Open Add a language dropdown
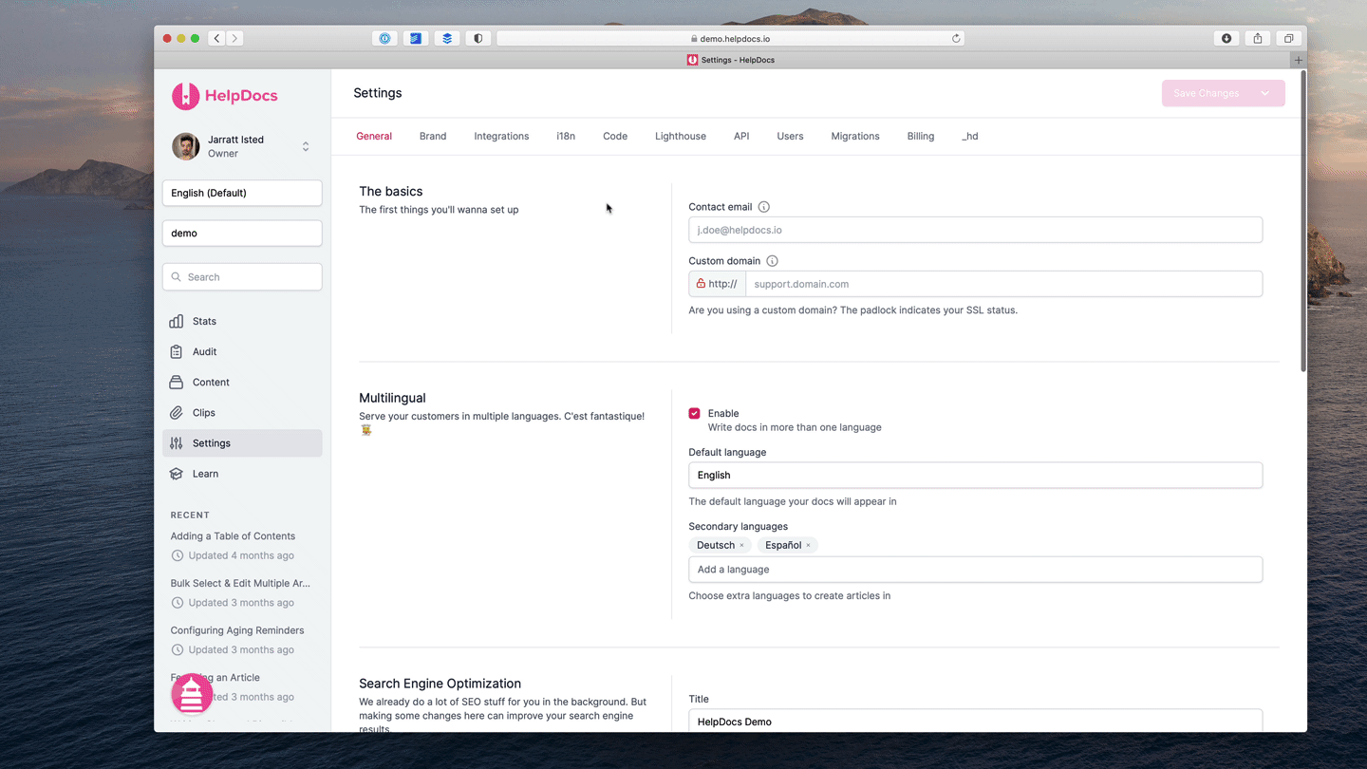 tap(975, 570)
